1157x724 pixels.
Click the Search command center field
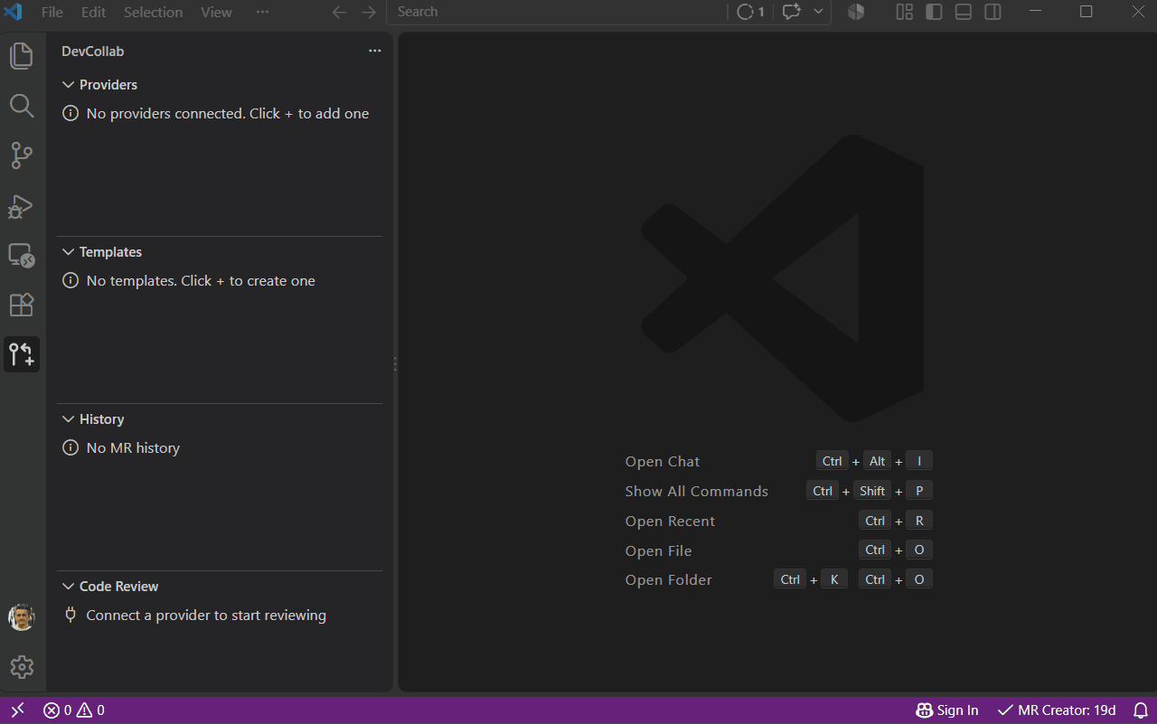pos(557,12)
